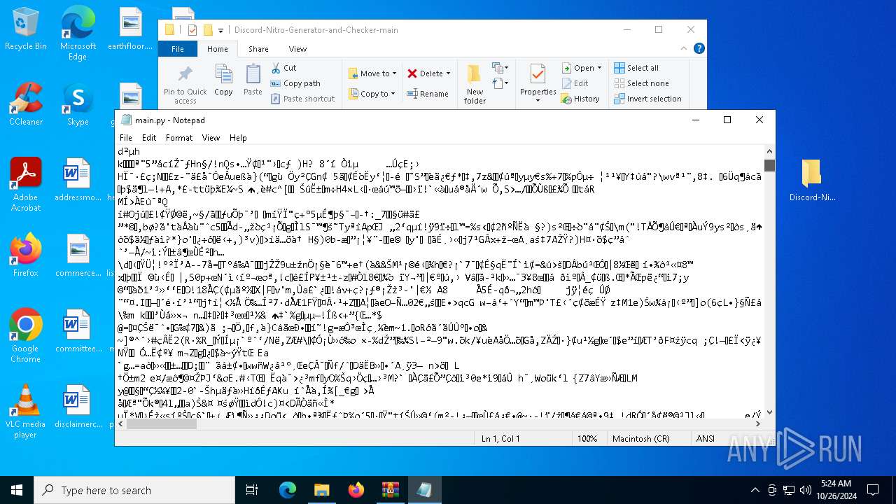Click the taskbar search box
The image size is (896, 504).
[134, 490]
